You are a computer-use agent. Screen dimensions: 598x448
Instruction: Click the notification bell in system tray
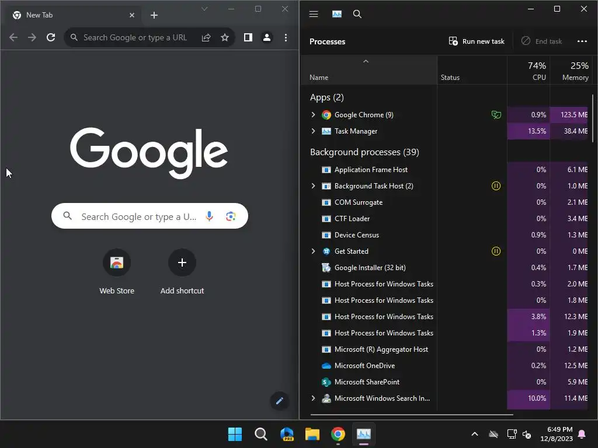pyautogui.click(x=582, y=434)
